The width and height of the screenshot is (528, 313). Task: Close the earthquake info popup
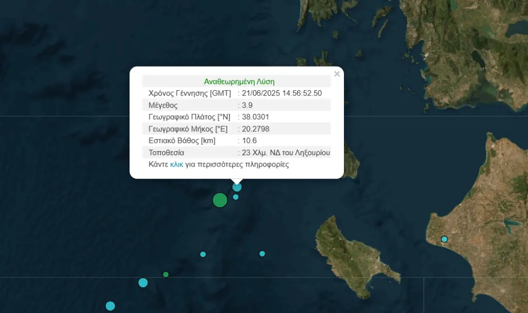337,74
